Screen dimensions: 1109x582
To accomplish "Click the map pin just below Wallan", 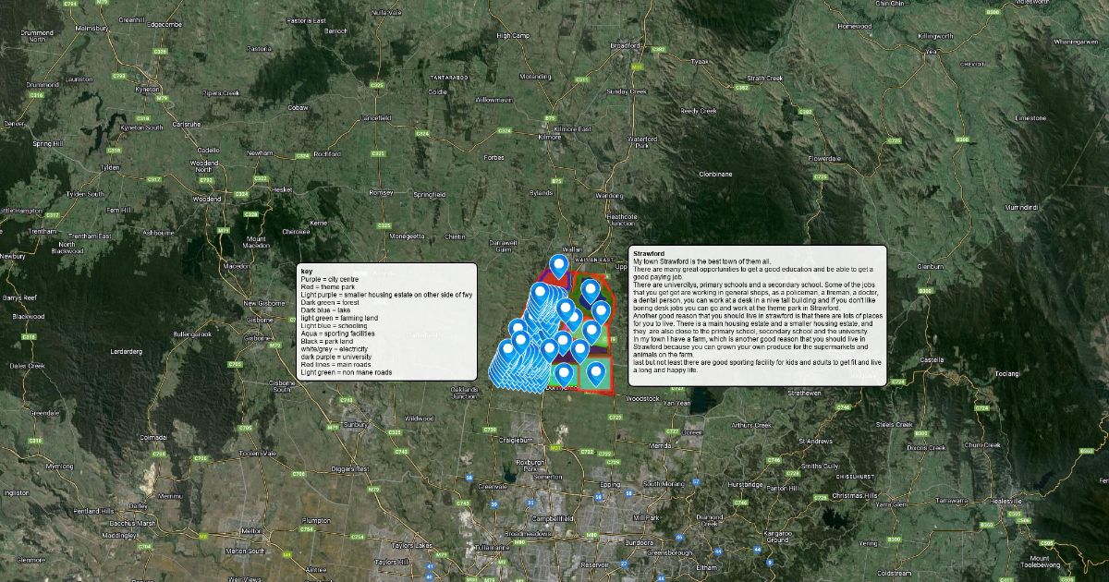I will 558,266.
